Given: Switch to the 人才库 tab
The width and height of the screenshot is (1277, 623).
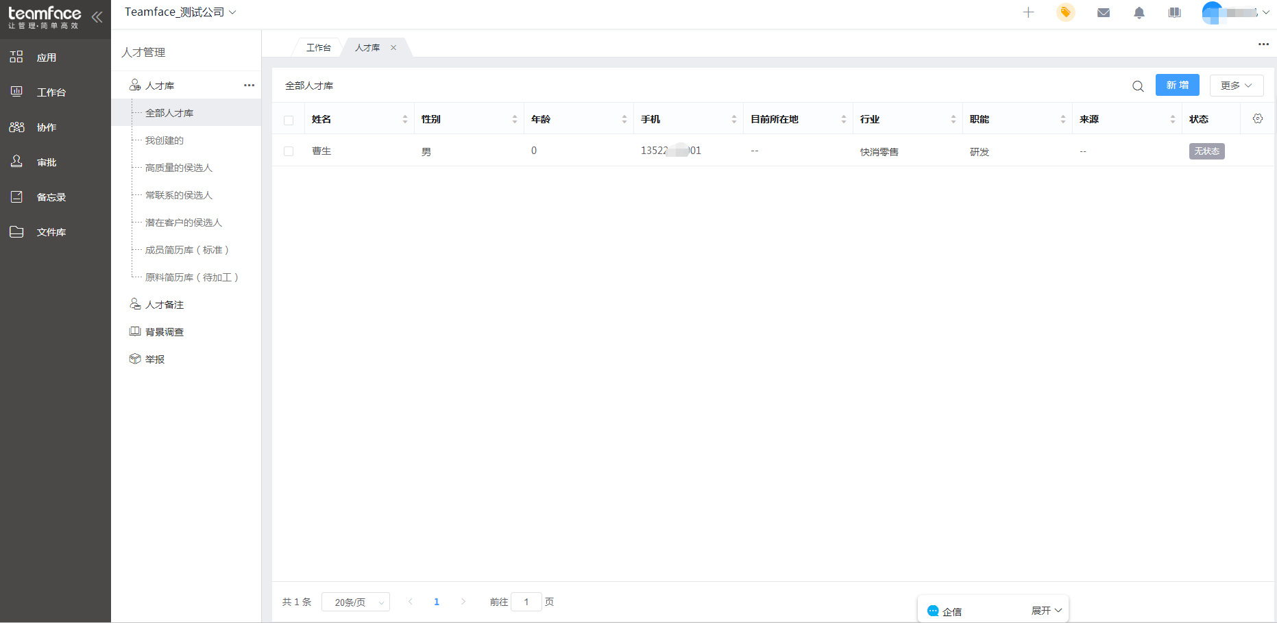Looking at the screenshot, I should click(367, 47).
